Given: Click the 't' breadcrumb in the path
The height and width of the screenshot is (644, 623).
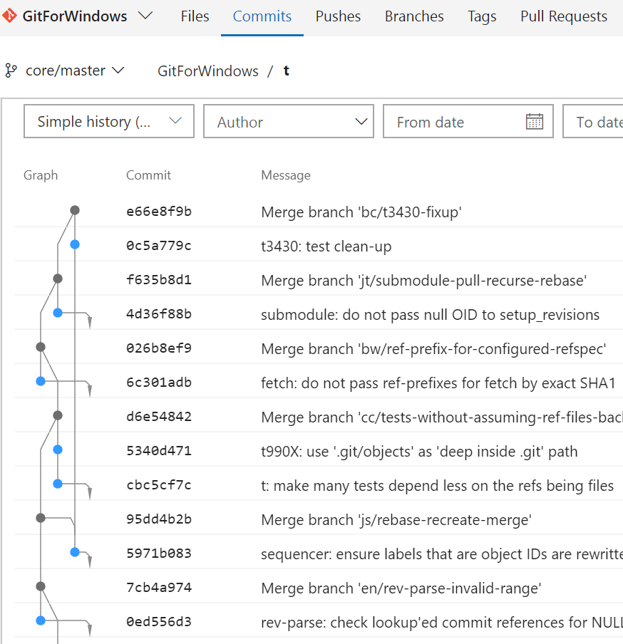Looking at the screenshot, I should click(x=286, y=71).
